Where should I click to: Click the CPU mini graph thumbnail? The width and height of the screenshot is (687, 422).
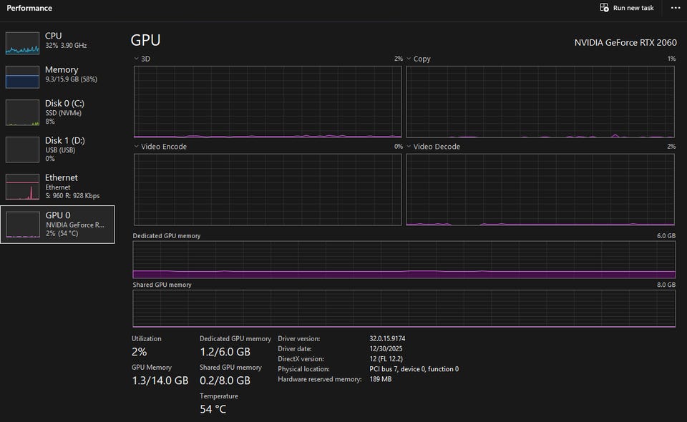[x=22, y=43]
